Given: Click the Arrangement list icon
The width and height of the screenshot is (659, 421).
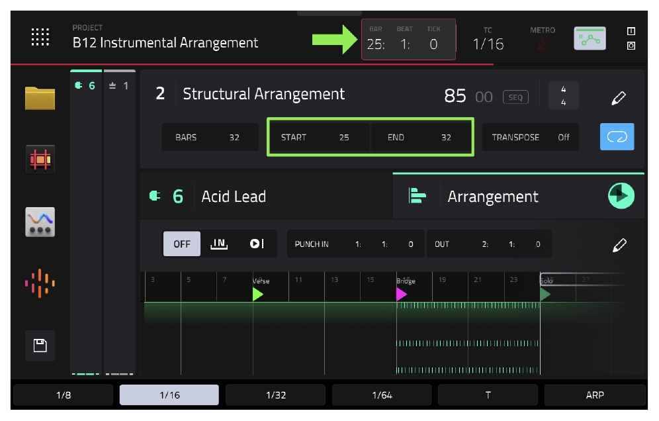Looking at the screenshot, I should 417,195.
